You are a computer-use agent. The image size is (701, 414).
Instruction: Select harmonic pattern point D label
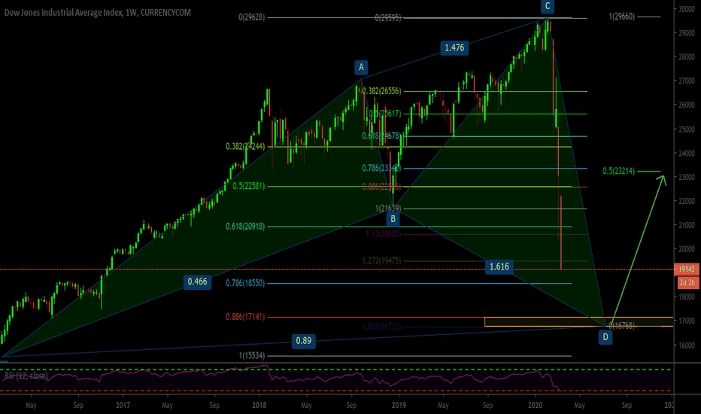605,336
